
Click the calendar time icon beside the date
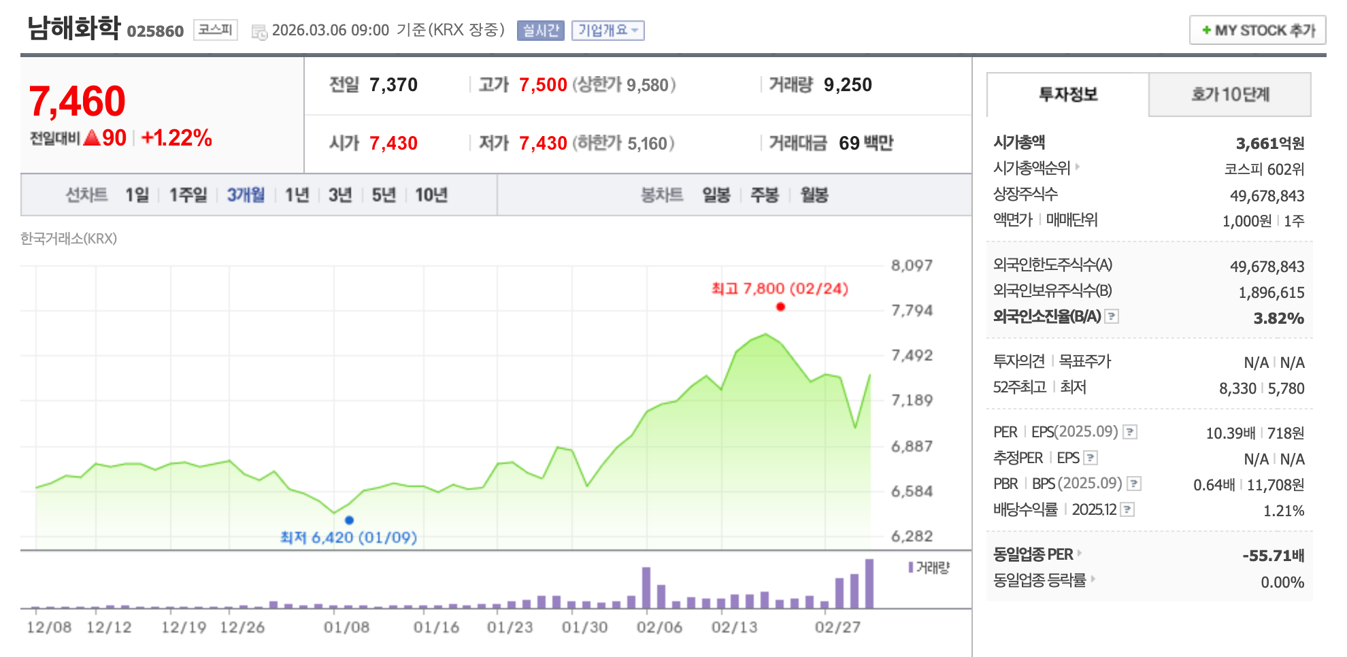click(x=259, y=31)
